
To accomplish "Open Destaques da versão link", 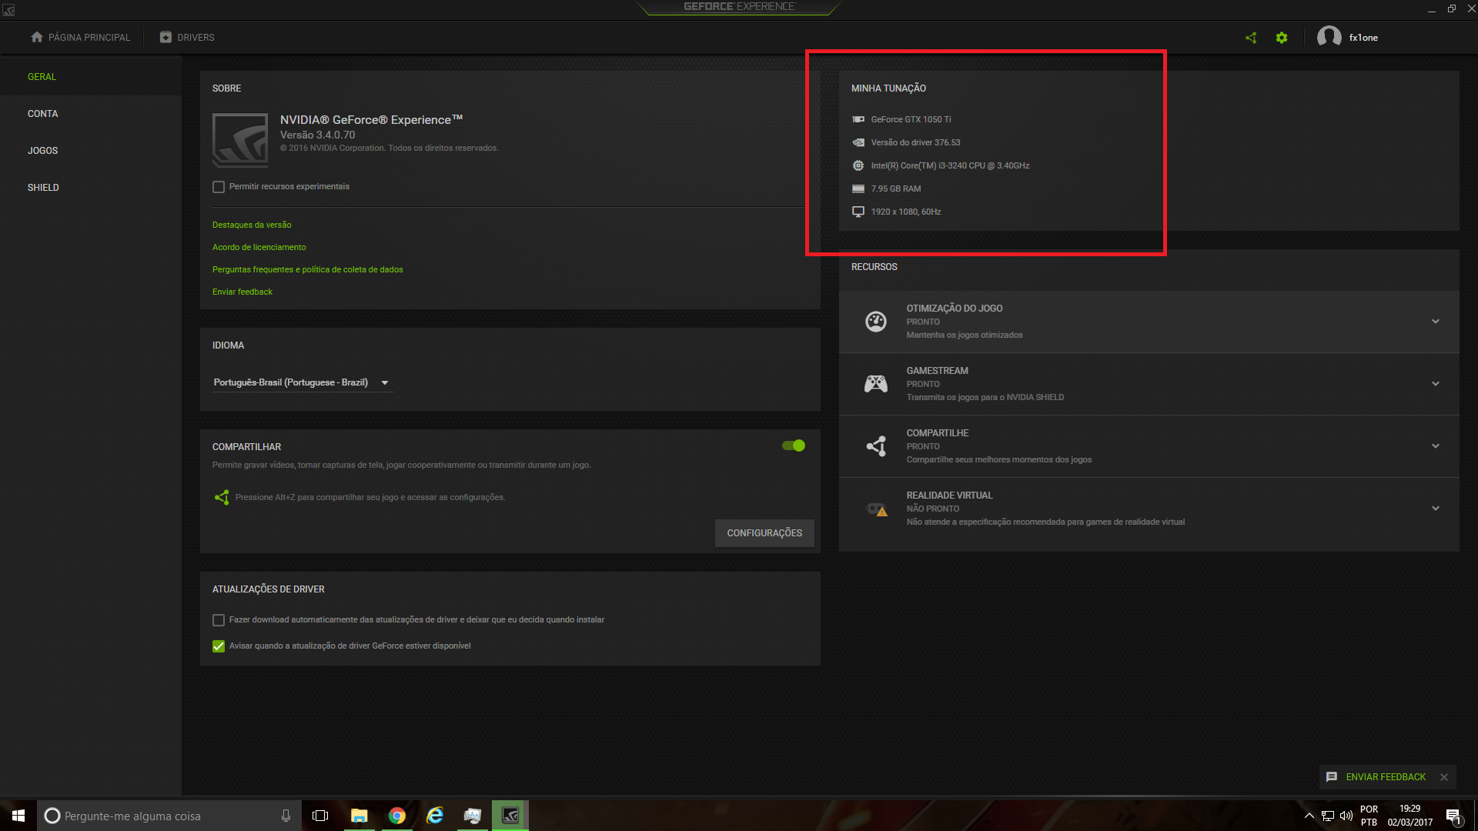I will [252, 225].
